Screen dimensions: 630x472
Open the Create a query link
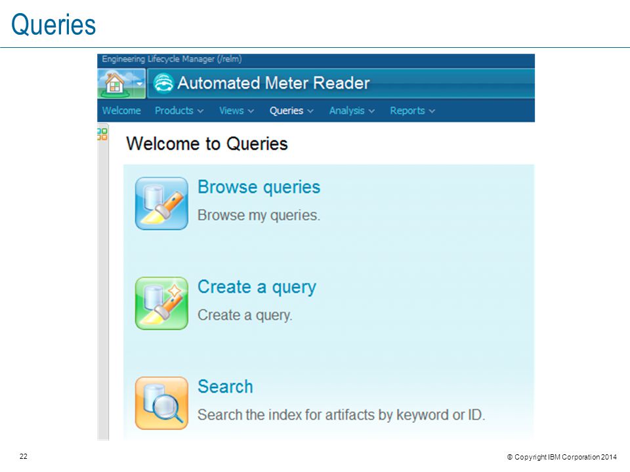[257, 287]
